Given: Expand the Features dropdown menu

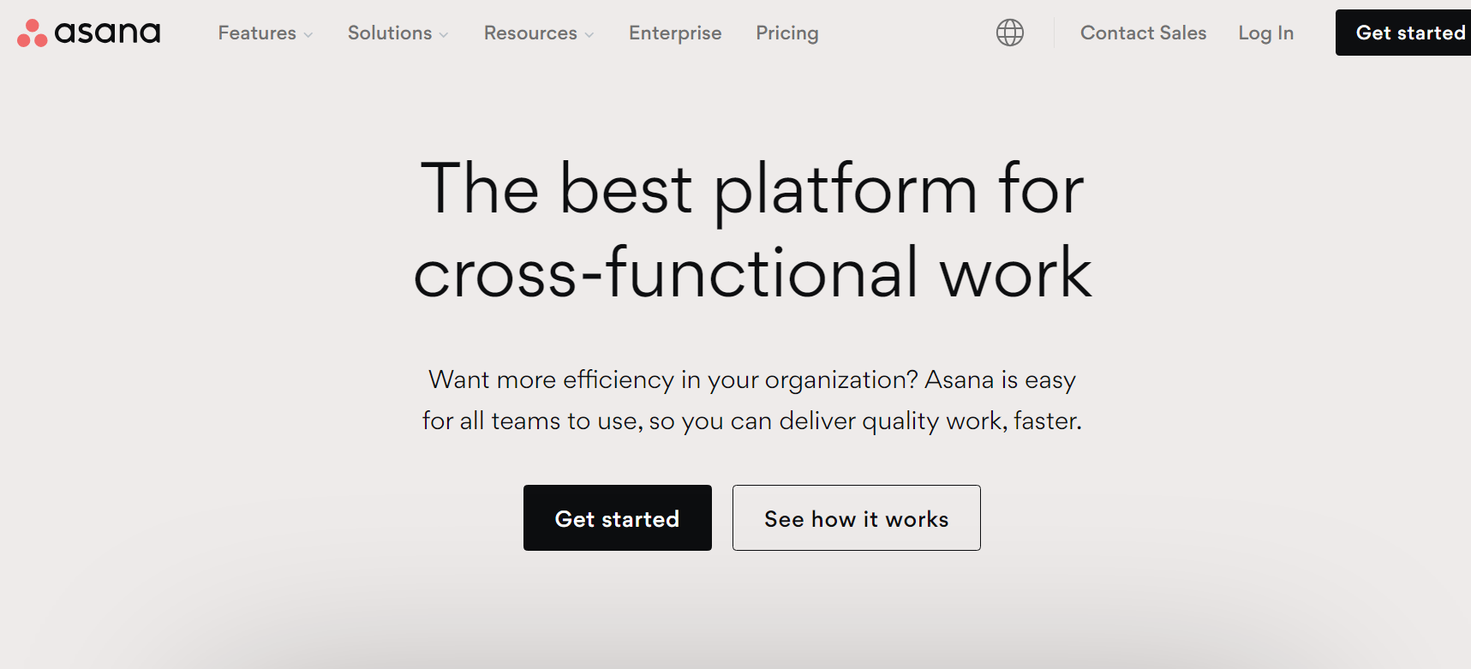Looking at the screenshot, I should tap(266, 33).
